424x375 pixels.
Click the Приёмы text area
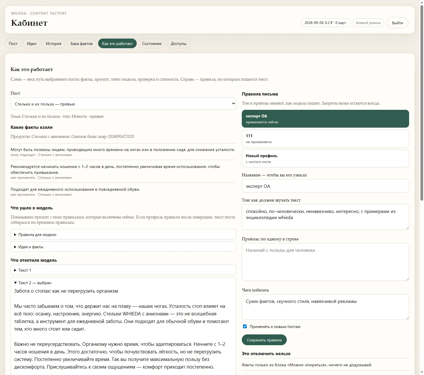[x=325, y=262]
